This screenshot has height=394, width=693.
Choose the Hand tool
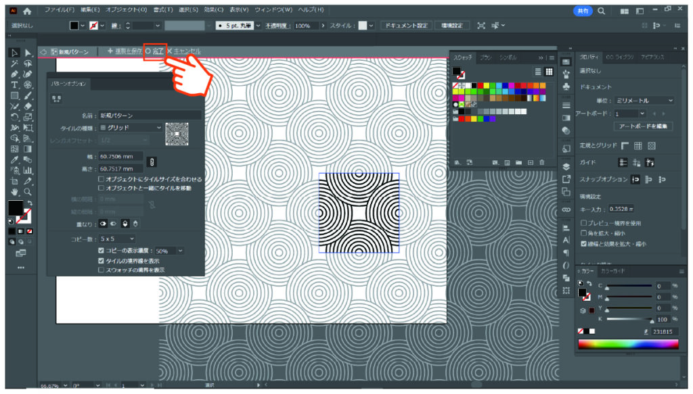14,192
